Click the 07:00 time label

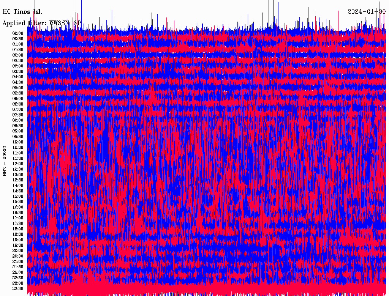coord(18,109)
